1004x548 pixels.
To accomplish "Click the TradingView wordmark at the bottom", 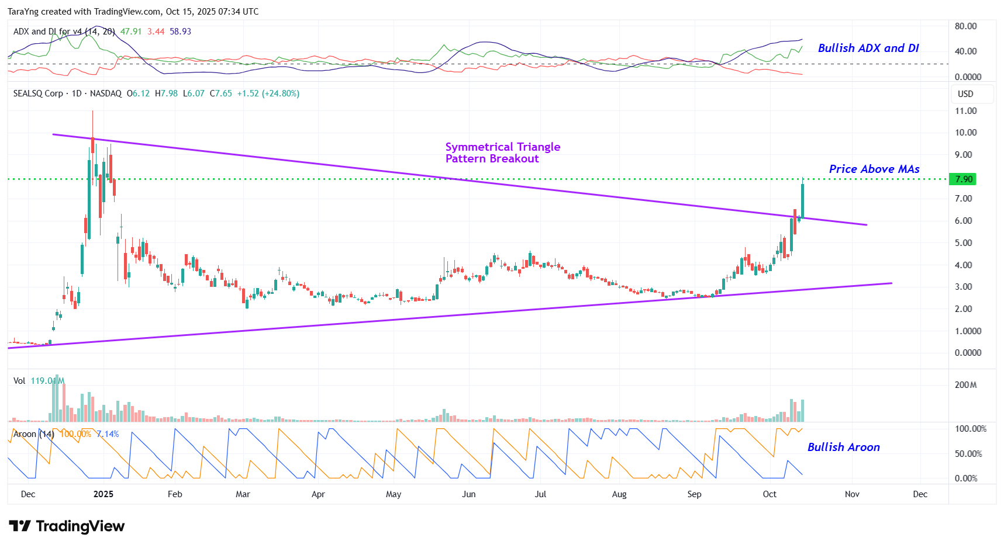I will (80, 526).
